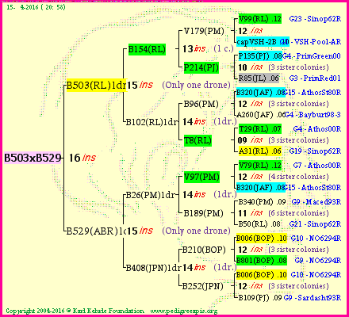349x317 pixels.
Task: Click G21 - Sinop62R lineage label
Action: pos(315,224)
